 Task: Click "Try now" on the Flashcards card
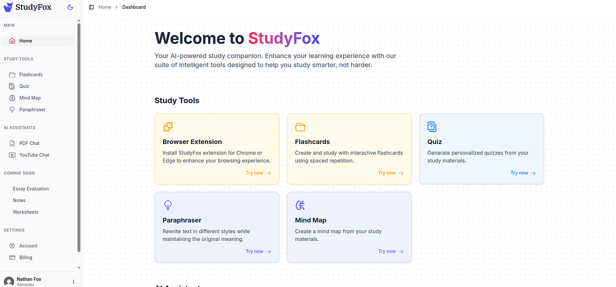point(391,173)
